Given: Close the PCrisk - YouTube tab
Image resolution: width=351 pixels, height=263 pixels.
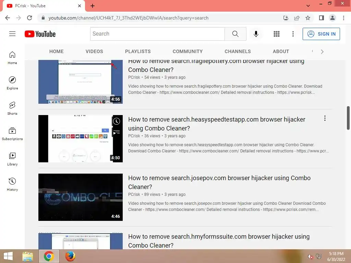Looking at the screenshot, I should [80, 6].
